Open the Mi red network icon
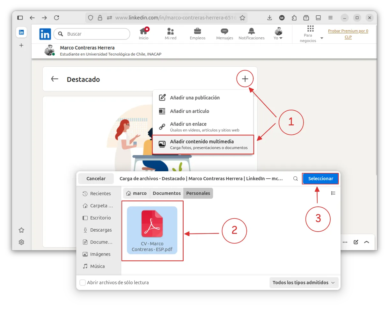Image resolution: width=389 pixels, height=312 pixels. pyautogui.click(x=170, y=33)
